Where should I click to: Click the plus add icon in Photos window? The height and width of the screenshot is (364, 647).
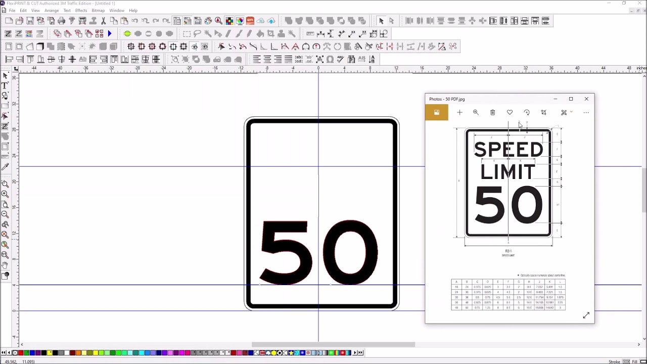[x=459, y=112]
